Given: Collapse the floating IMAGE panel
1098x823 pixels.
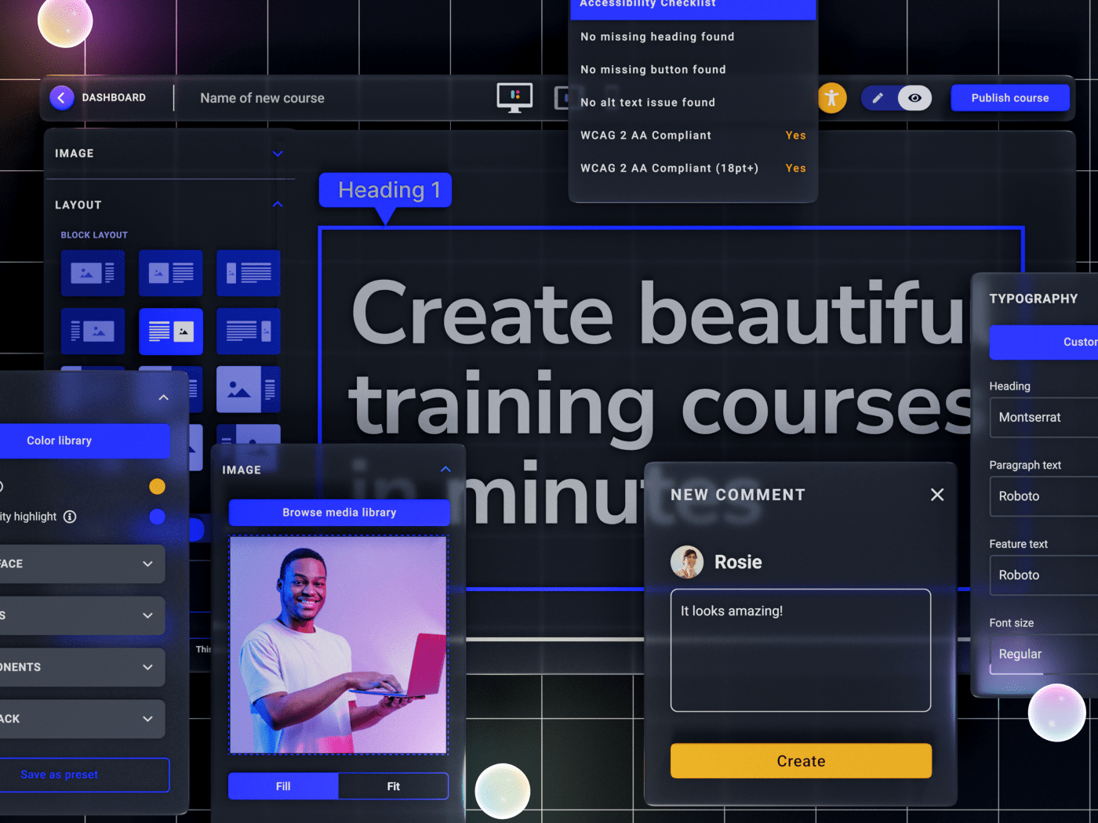Looking at the screenshot, I should [x=445, y=470].
